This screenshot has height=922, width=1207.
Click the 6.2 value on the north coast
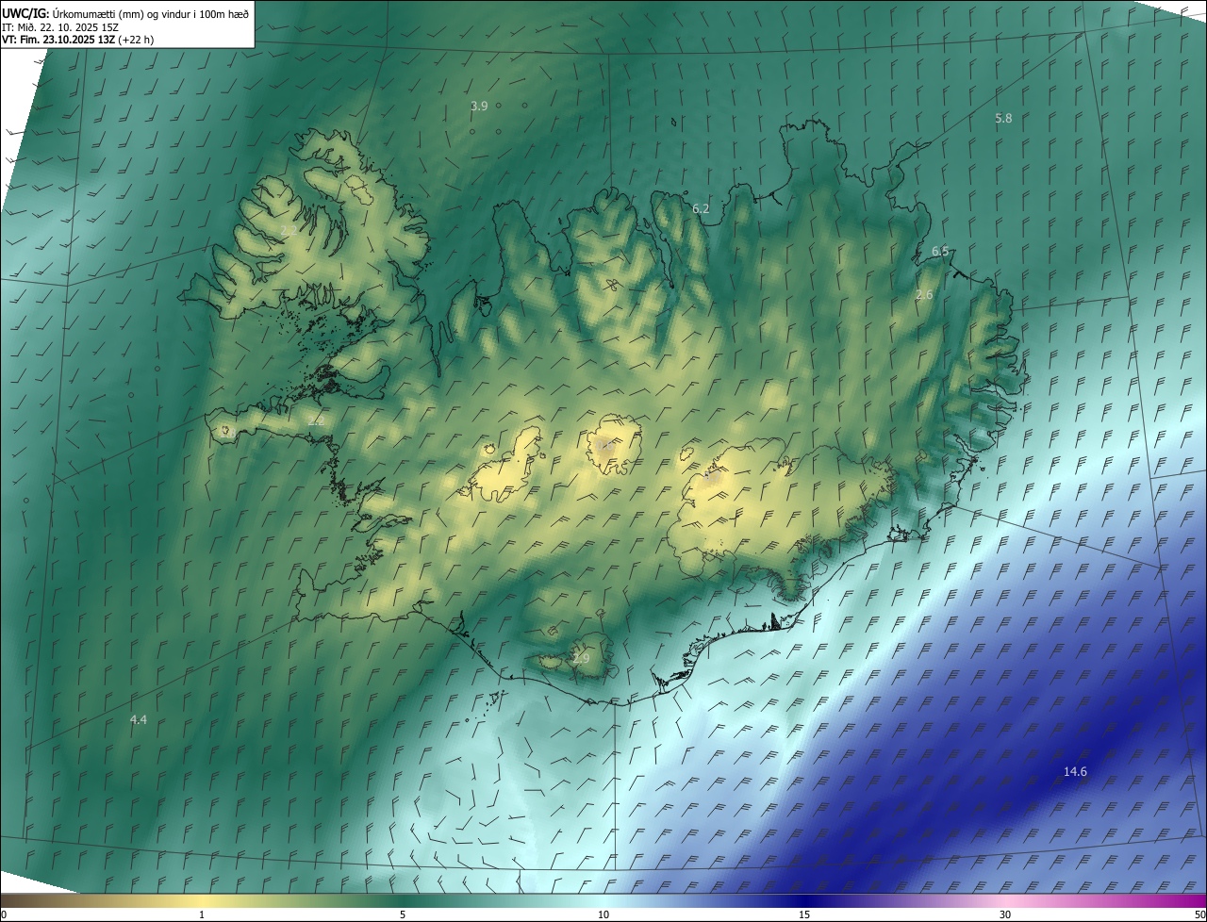pyautogui.click(x=701, y=208)
